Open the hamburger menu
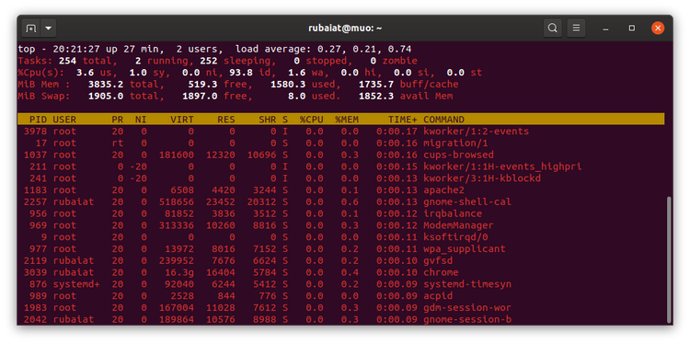This screenshot has width=690, height=344. (x=576, y=29)
